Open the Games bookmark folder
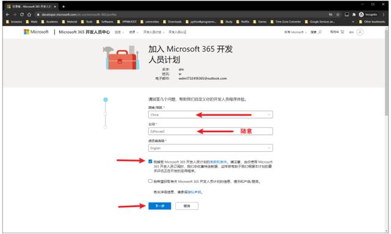 tap(260, 22)
